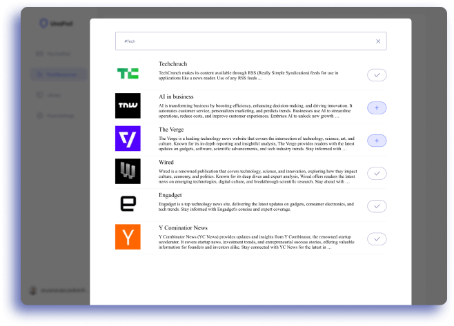Focus the #Tech search input field
Viewport: 454px width, 326px height.
point(250,41)
